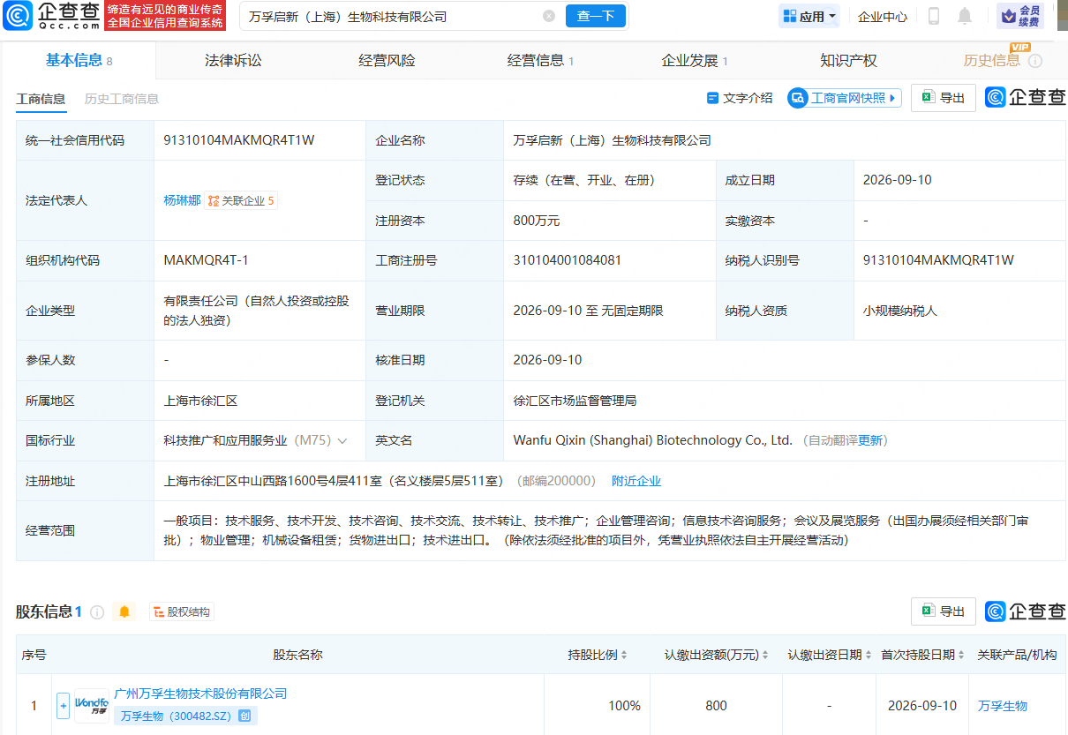The image size is (1068, 735).
Task: Open 工商官网快照 snapshot
Action: (x=845, y=98)
